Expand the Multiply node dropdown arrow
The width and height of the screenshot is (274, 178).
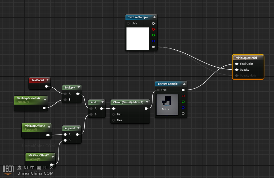79,88
